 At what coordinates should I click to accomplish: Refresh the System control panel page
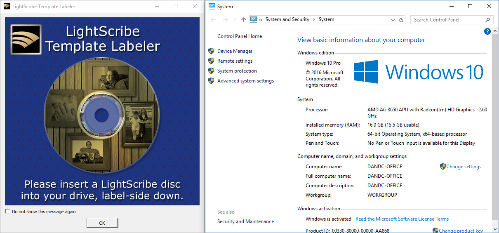(402, 20)
